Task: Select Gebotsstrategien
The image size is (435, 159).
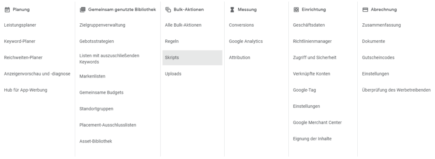Action: click(x=96, y=41)
